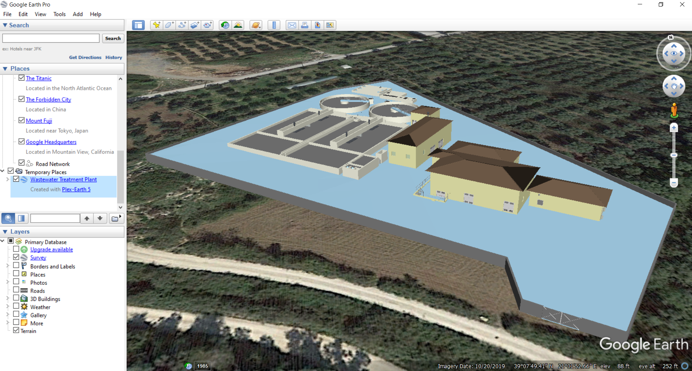Add a new placemark

click(157, 25)
